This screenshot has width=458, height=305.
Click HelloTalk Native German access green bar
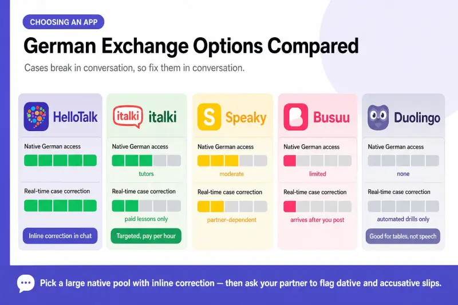pyautogui.click(x=60, y=160)
